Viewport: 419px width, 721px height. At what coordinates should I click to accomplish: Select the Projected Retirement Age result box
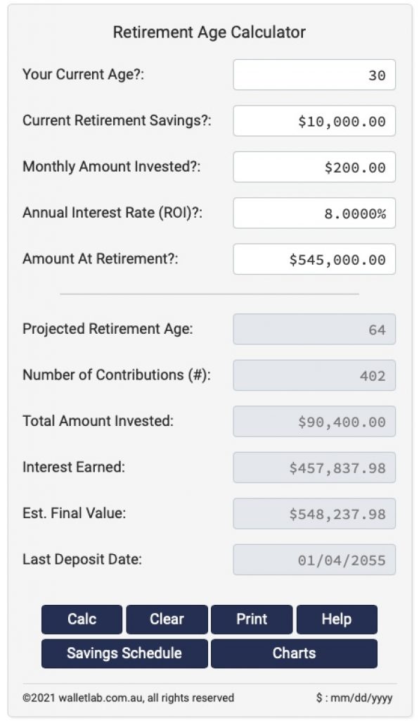314,330
